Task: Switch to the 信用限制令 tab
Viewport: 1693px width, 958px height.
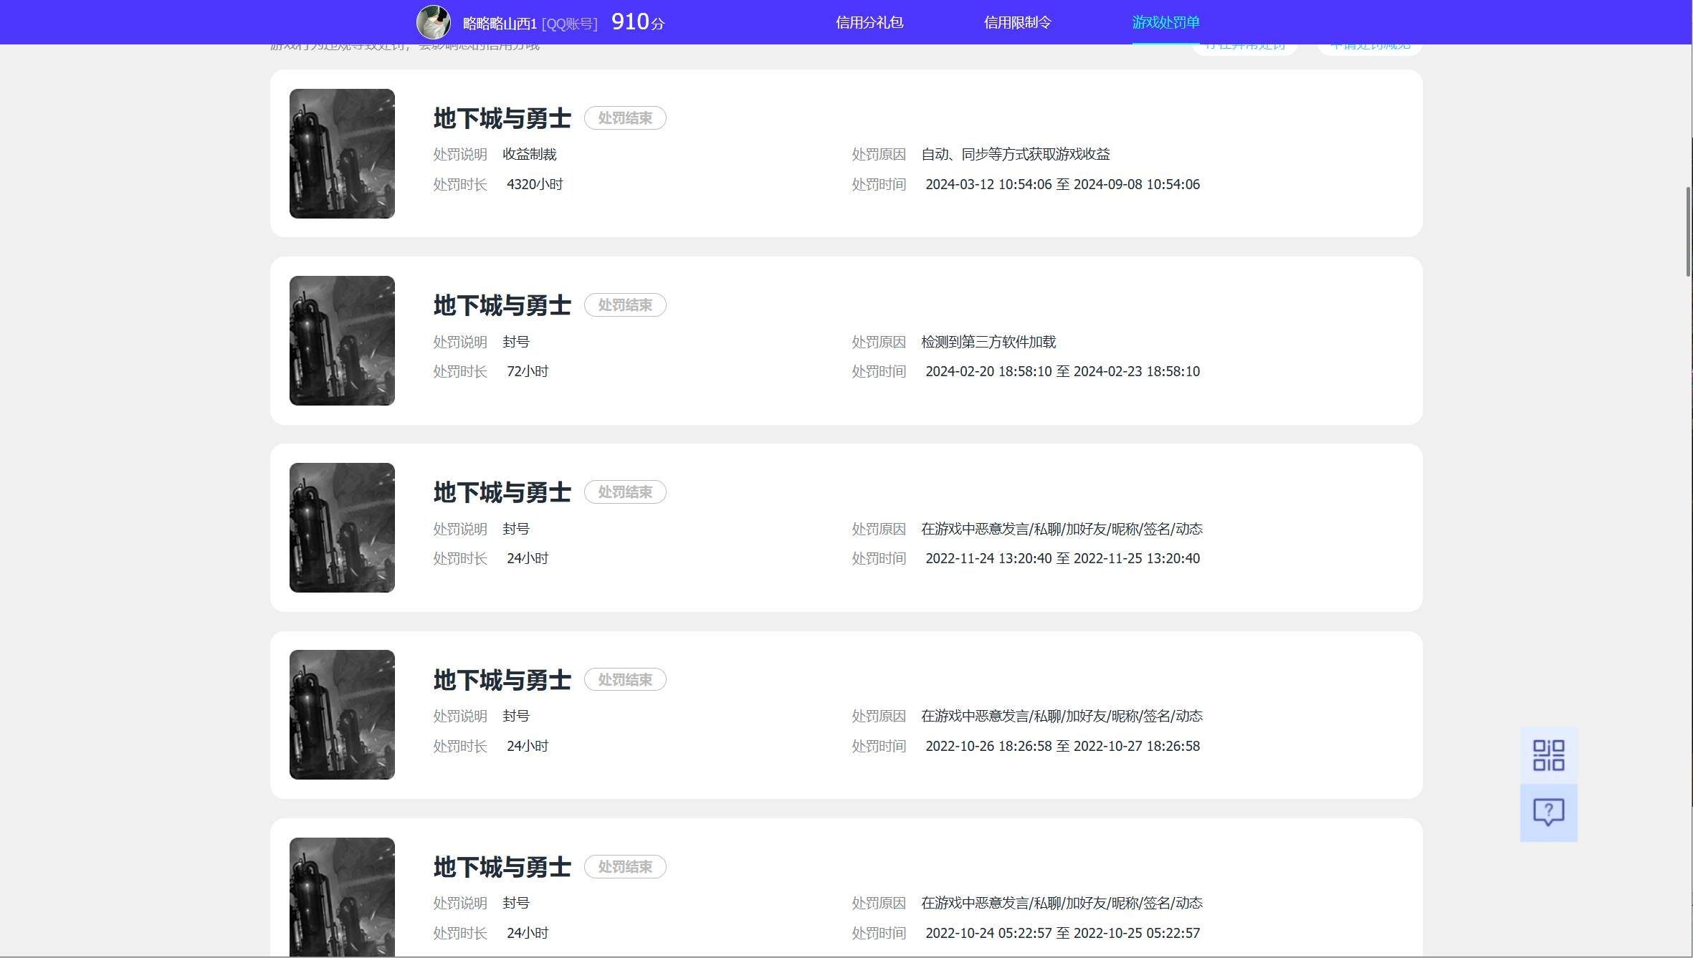Action: pyautogui.click(x=1017, y=22)
